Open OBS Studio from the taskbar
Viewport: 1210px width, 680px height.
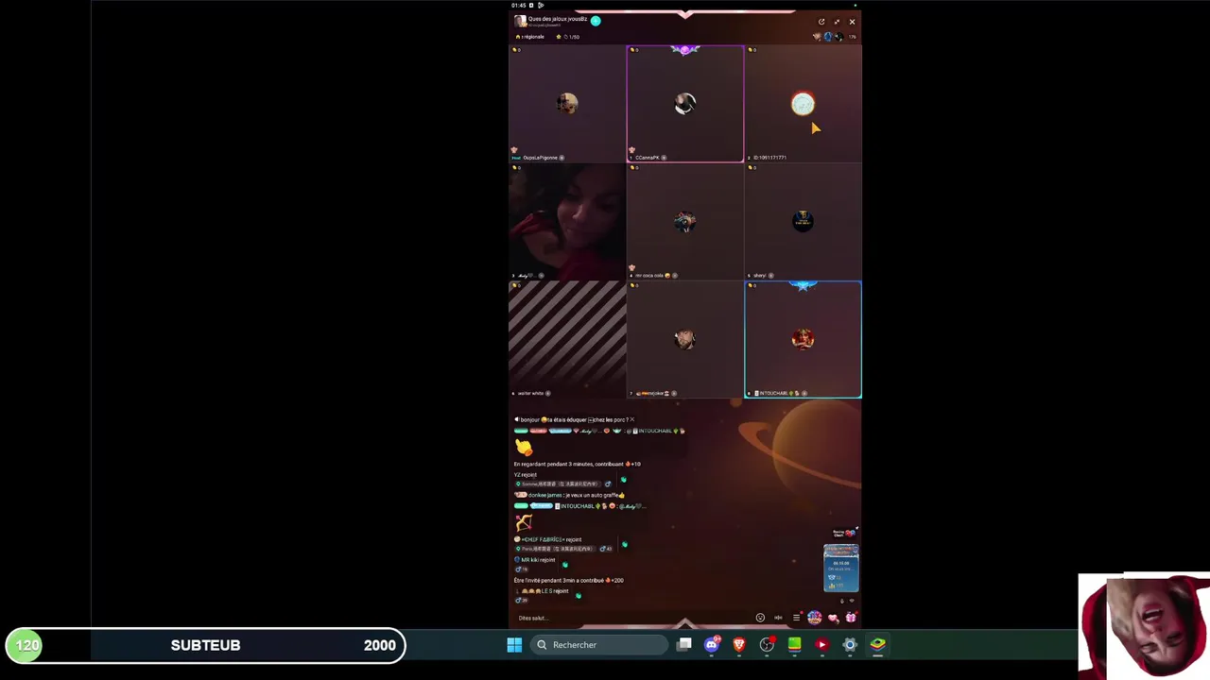tap(767, 645)
